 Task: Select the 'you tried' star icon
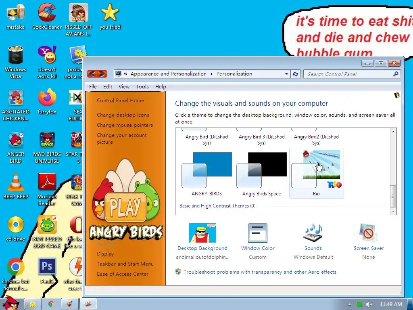(110, 17)
